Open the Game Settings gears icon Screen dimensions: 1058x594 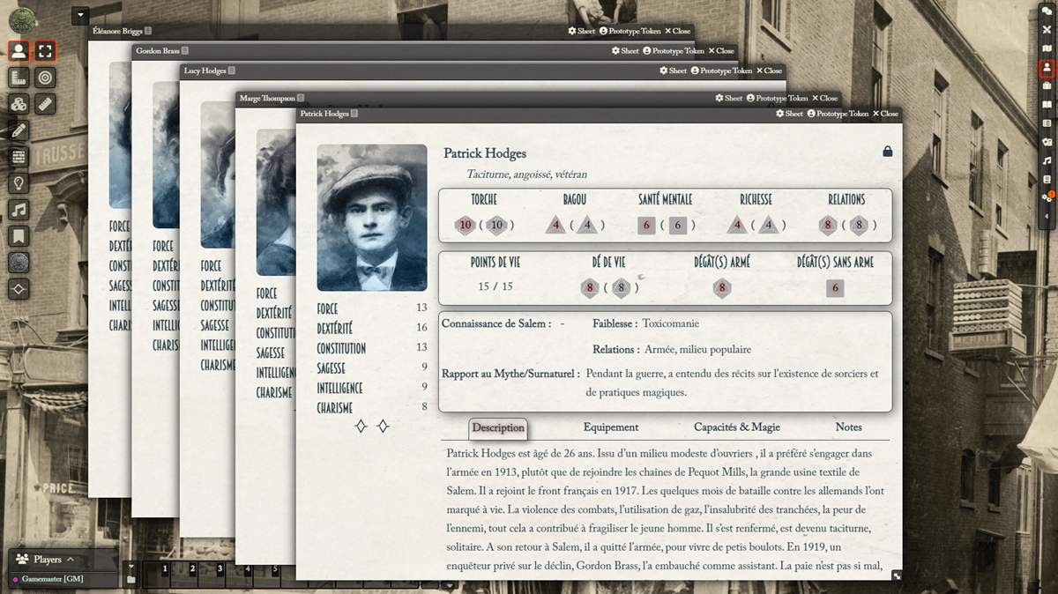coord(1047,198)
